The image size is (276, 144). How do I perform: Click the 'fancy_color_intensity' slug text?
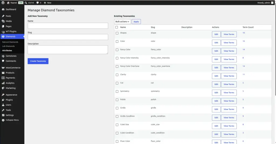pos(160,58)
